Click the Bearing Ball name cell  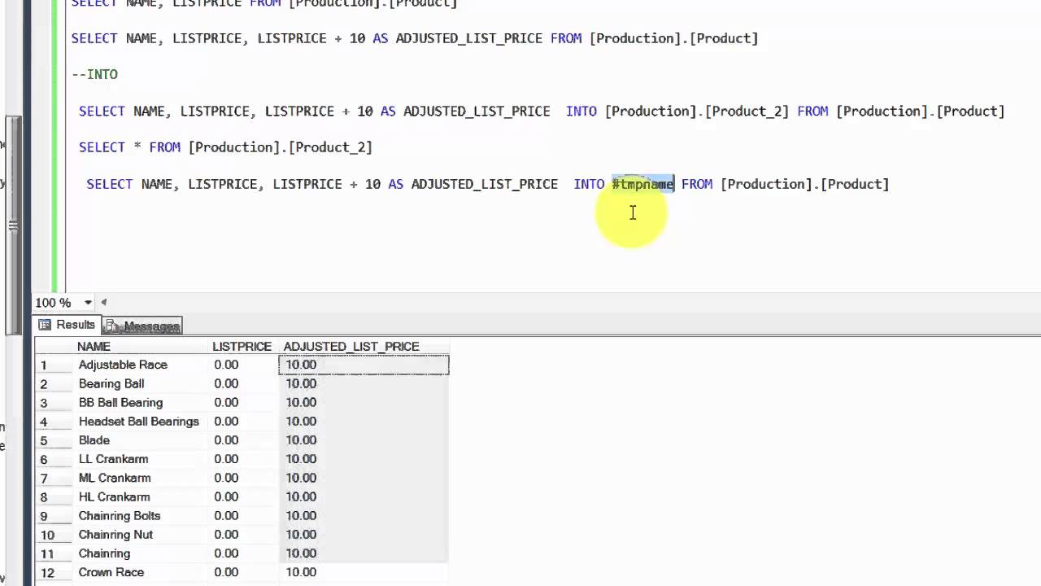click(142, 383)
